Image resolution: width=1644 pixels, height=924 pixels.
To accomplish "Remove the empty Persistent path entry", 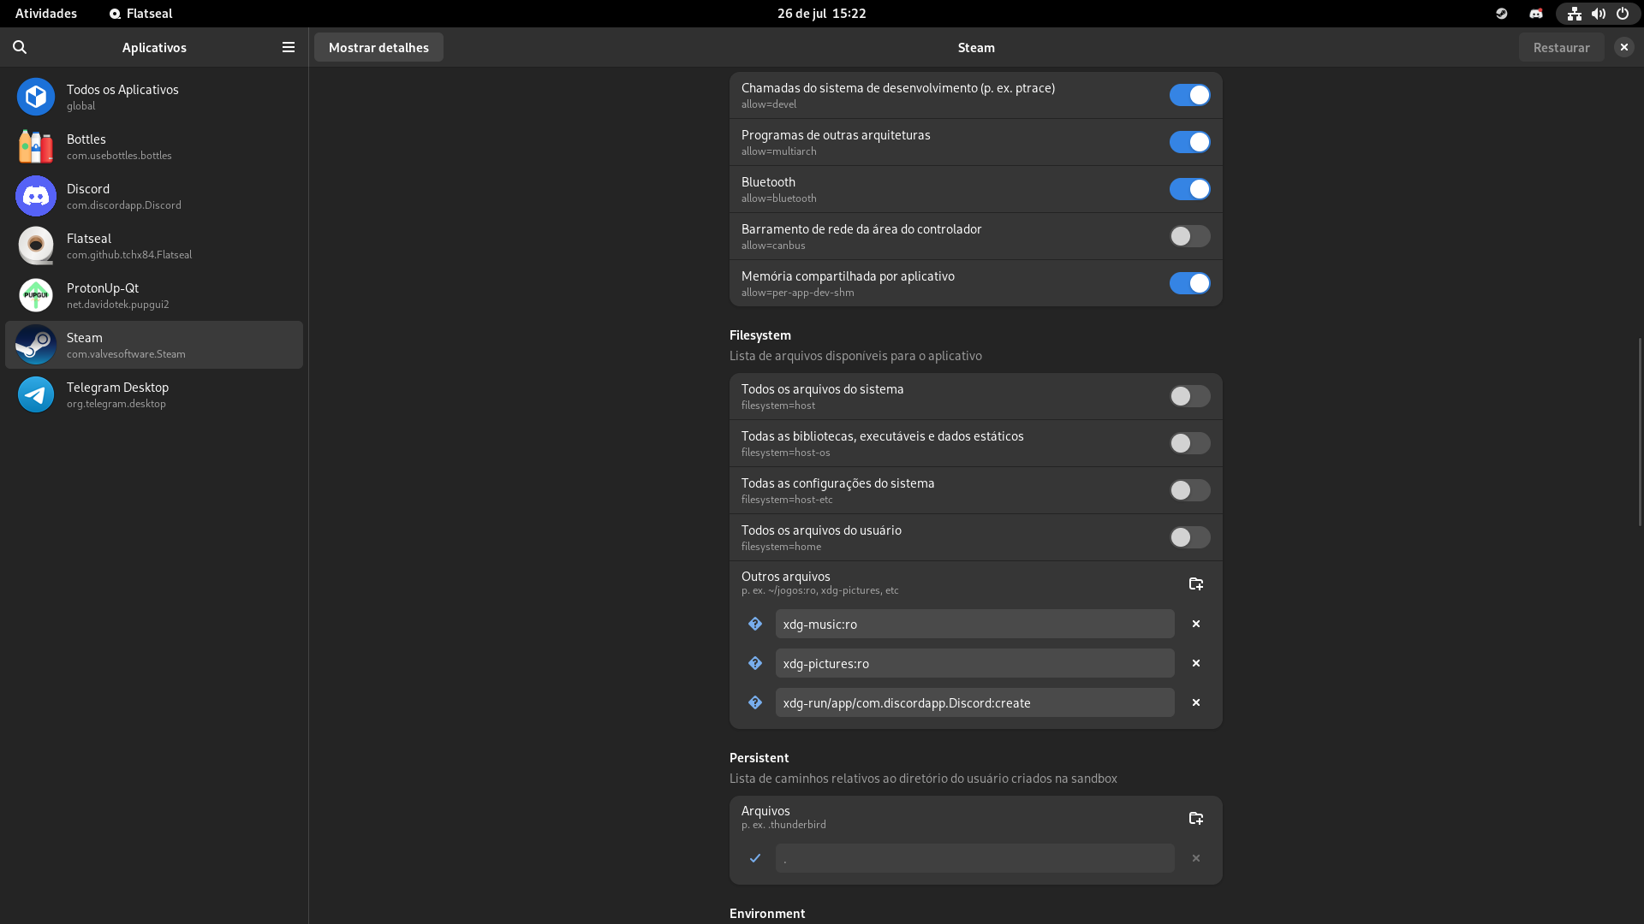I will coord(1196,858).
